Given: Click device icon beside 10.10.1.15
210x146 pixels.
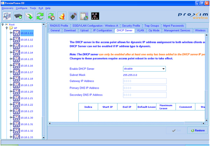Looking at the screenshot, I should coord(16,59).
